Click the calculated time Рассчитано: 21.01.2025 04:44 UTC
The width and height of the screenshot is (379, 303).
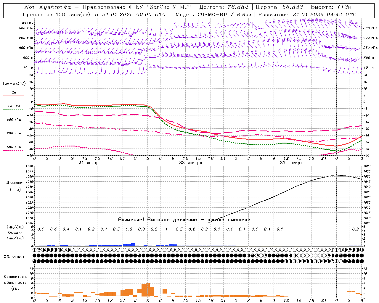pyautogui.click(x=307, y=14)
